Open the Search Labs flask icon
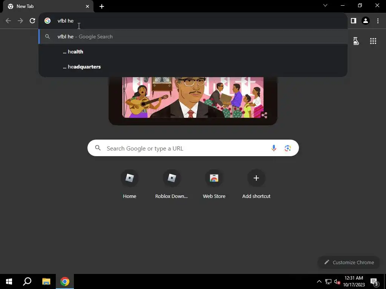 coord(356,41)
